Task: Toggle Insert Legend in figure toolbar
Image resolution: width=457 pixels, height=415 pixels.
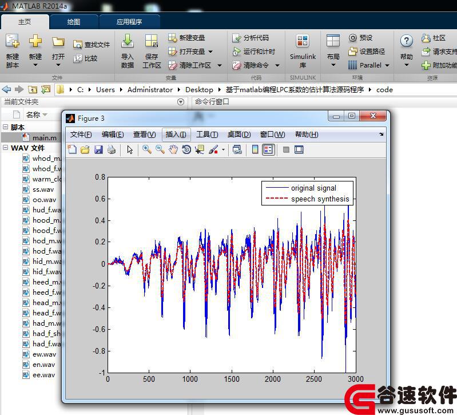Action: [268, 149]
